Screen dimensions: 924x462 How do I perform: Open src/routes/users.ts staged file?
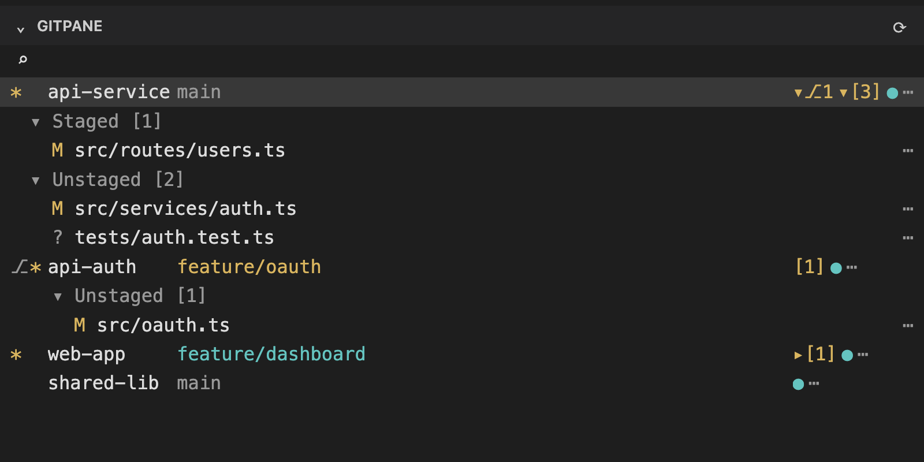click(180, 150)
